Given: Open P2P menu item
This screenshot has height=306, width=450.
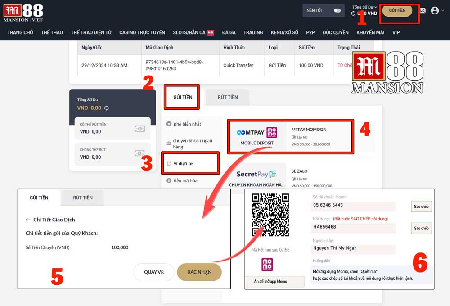Looking at the screenshot, I should (310, 32).
